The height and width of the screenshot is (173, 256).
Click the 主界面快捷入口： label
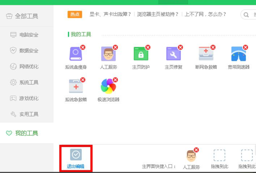[159, 166]
